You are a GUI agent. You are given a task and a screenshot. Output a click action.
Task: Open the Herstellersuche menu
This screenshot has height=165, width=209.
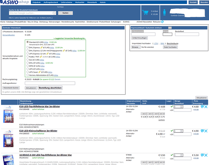click(x=68, y=21)
